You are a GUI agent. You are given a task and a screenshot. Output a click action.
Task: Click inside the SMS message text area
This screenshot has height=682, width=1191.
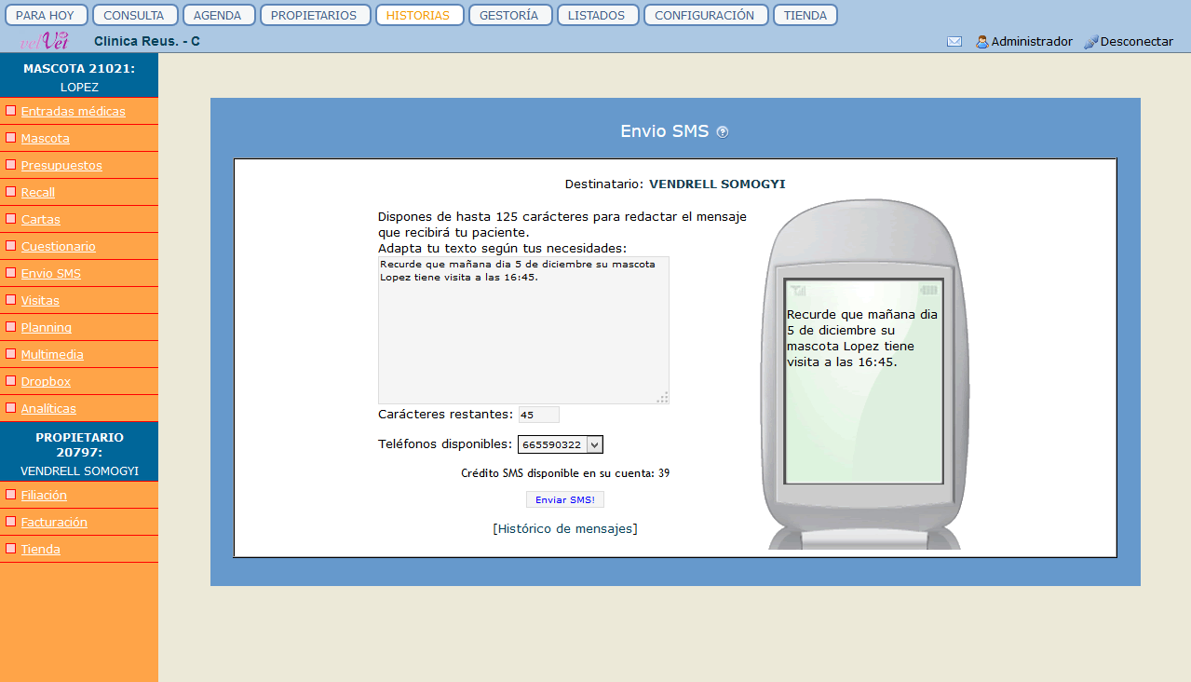[x=523, y=335]
